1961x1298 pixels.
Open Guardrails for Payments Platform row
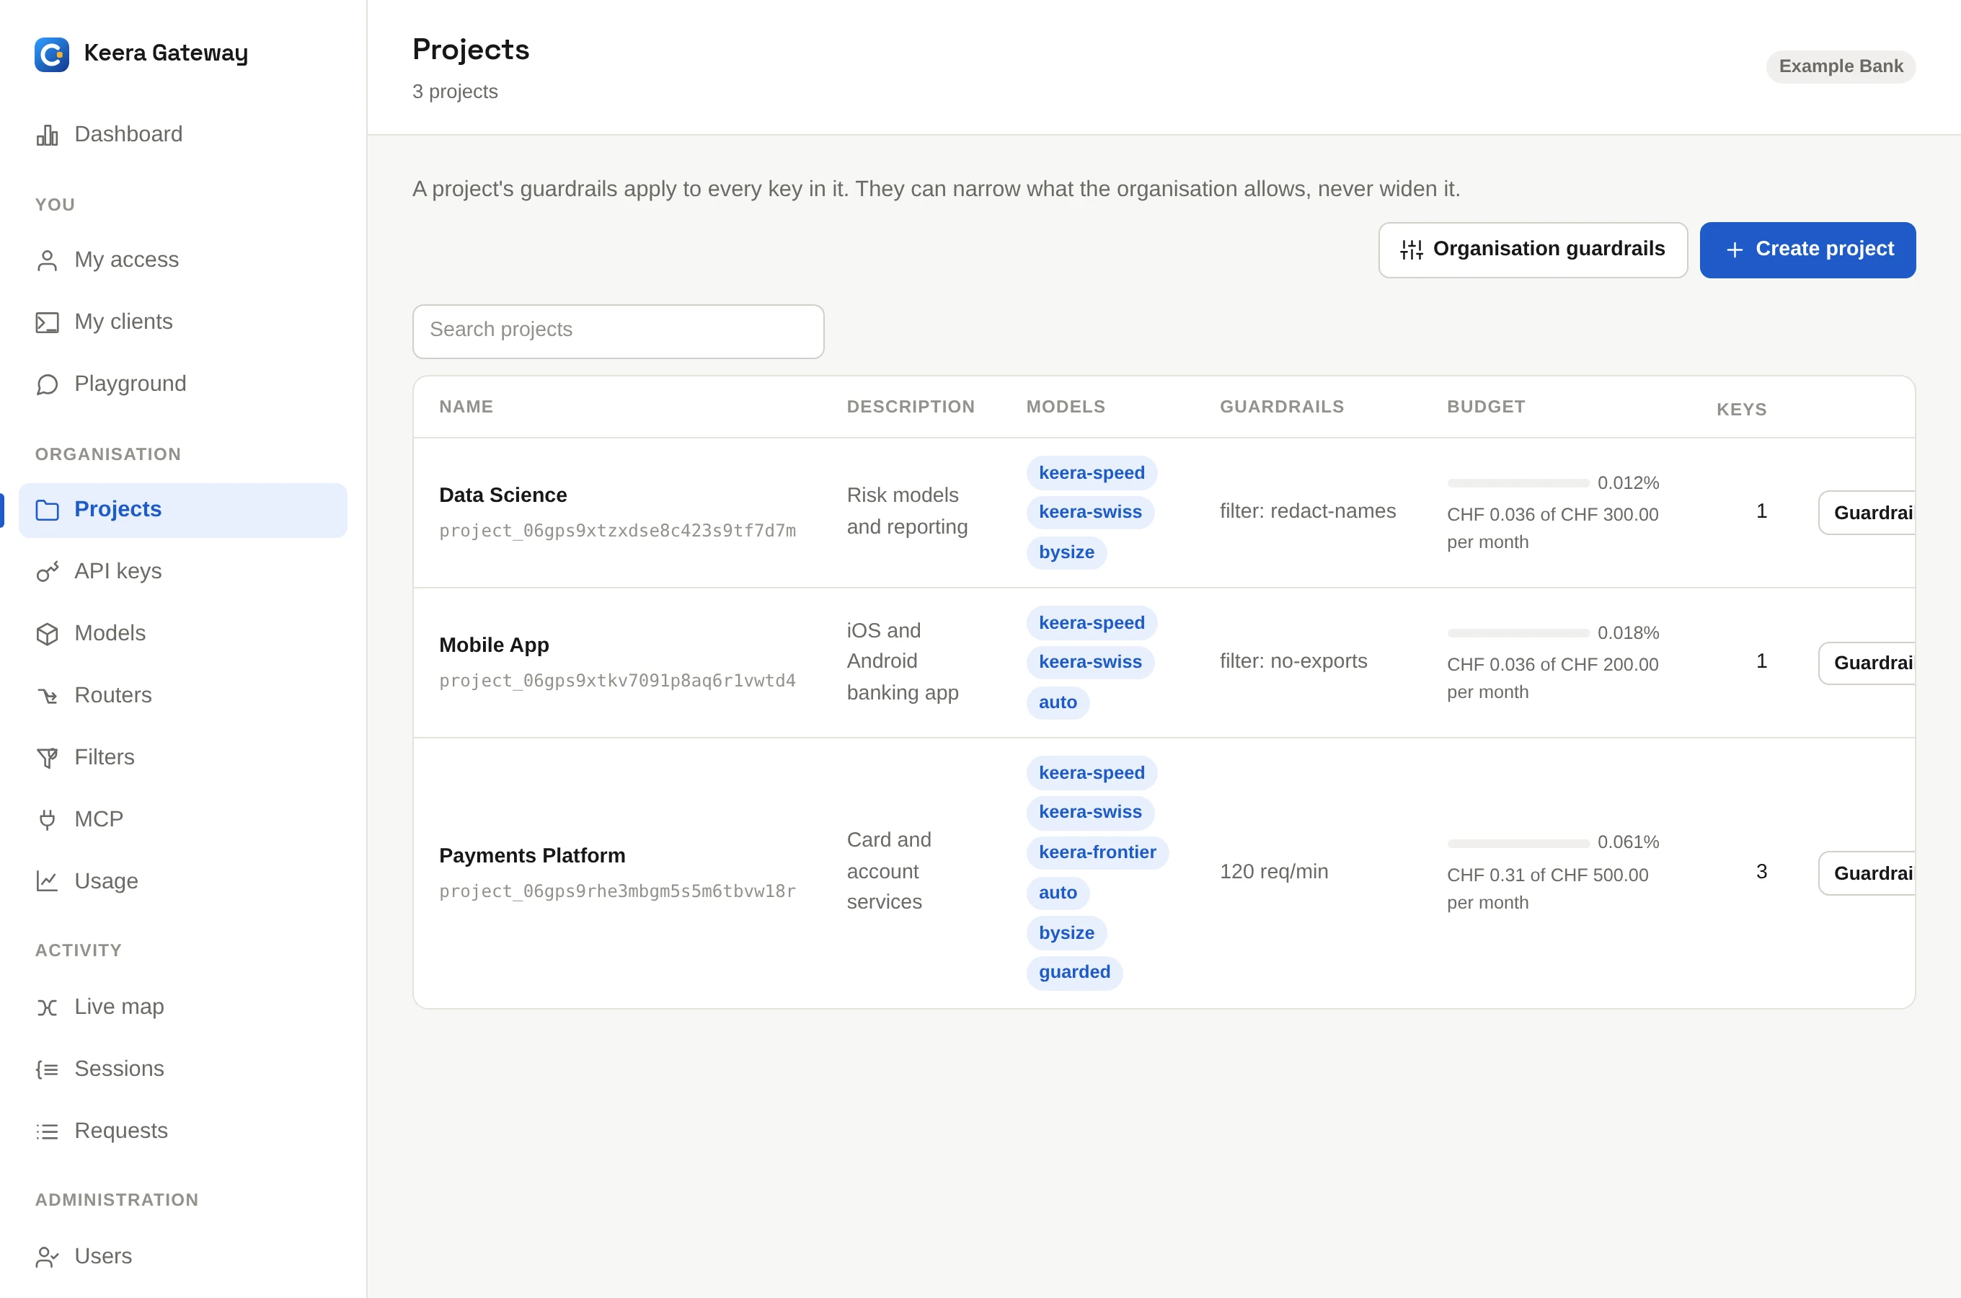click(1867, 873)
